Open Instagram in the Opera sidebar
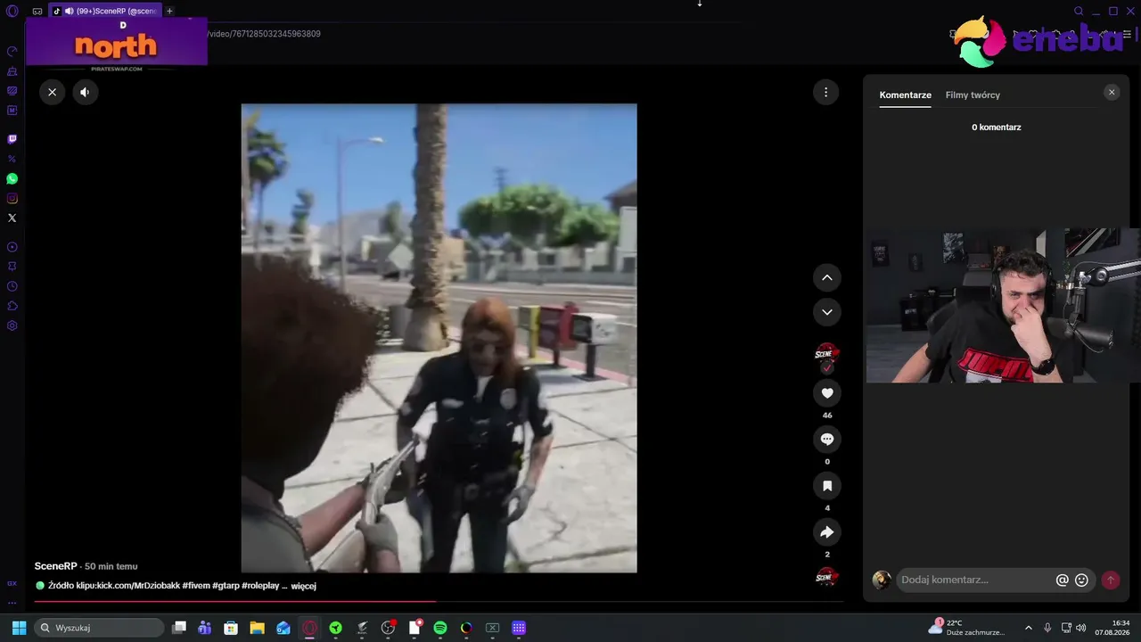This screenshot has width=1141, height=642. [12, 199]
